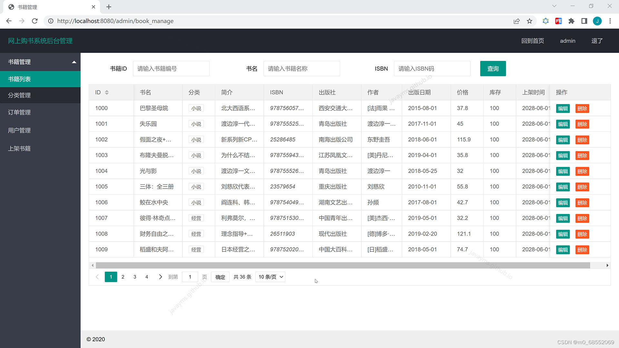Screen dimensions: 619x348
Task: Delete book 1004 光与影
Action: click(x=582, y=171)
